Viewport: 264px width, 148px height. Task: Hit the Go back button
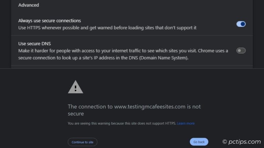(x=199, y=142)
